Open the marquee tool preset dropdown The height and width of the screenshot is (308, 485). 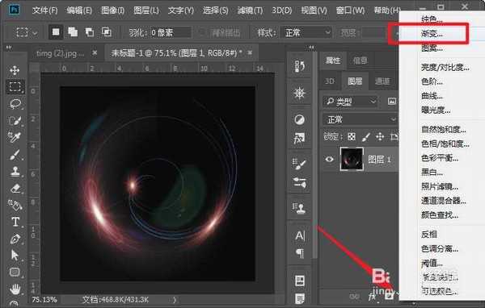[35, 33]
